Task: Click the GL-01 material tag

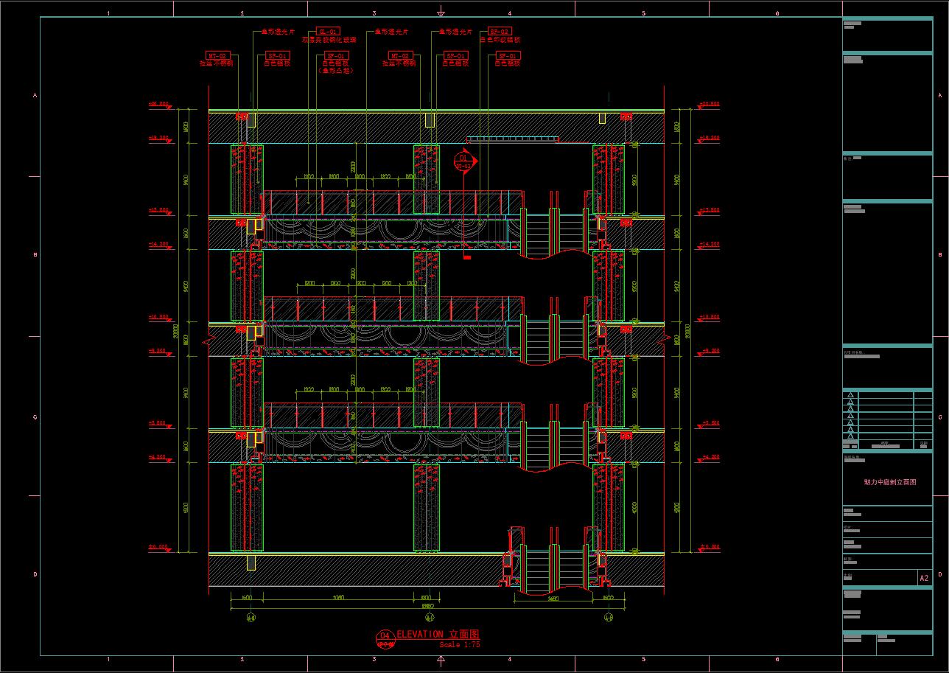Action: point(328,32)
